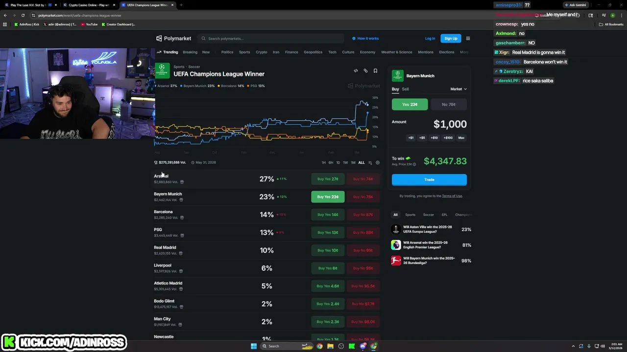Switch the chart to 6H range
Viewport: 627px width, 352px height.
click(x=331, y=163)
